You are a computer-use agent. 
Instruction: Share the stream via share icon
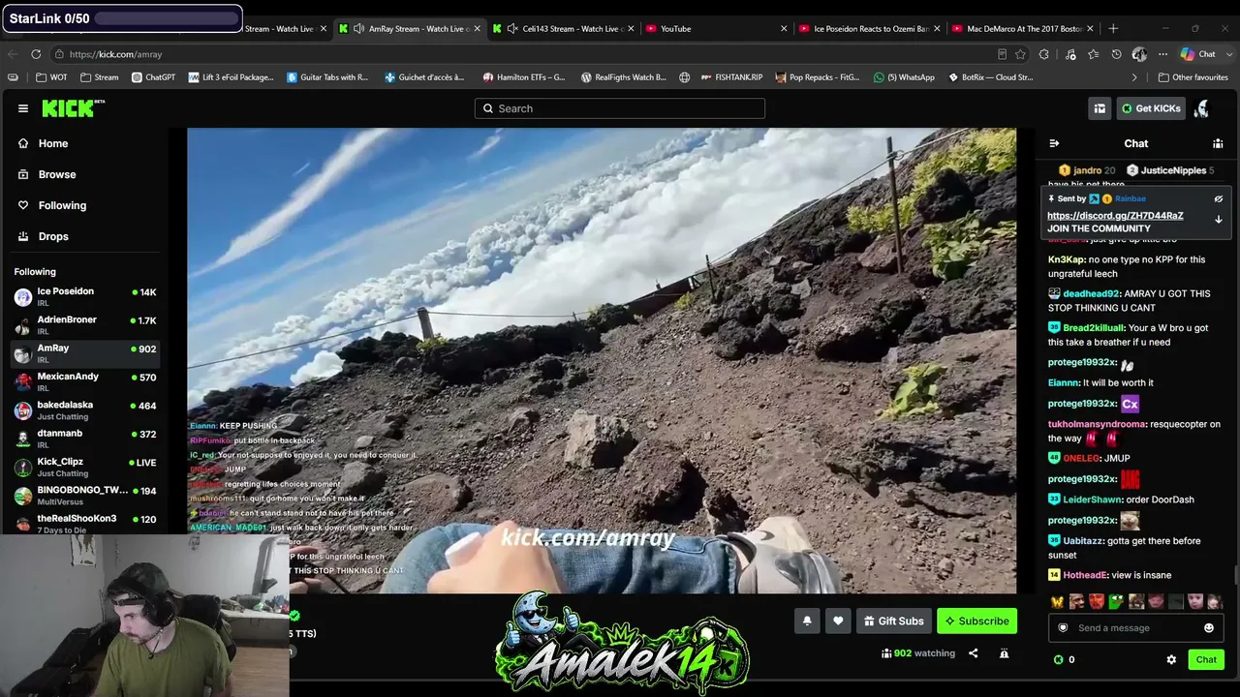[x=974, y=653]
